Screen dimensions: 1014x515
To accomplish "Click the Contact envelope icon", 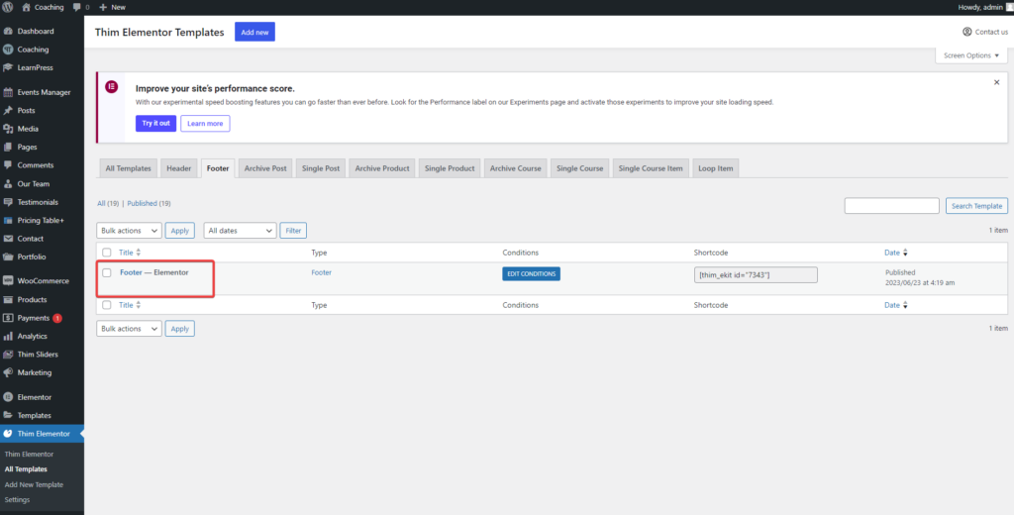I will point(8,239).
